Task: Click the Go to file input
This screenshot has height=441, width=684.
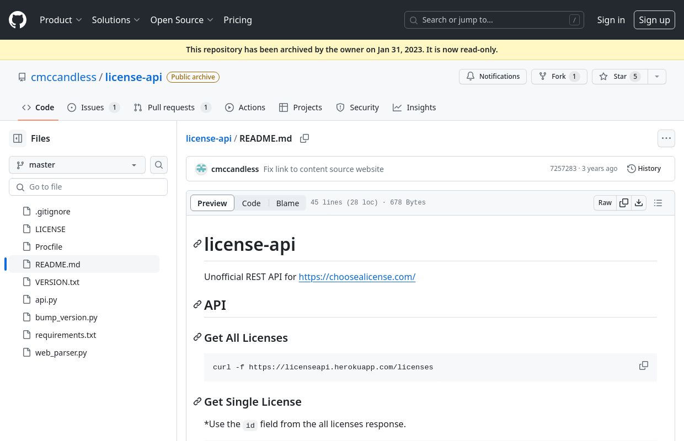Action: [88, 187]
